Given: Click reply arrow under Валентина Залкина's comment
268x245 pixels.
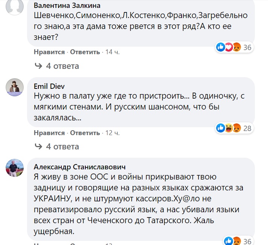Looking at the screenshot, I should click(38, 66).
